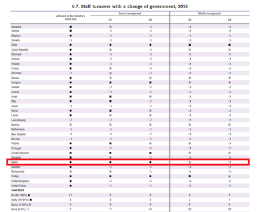The width and height of the screenshot is (261, 212).
Task: Click the Germany row label
Action: (16, 73)
